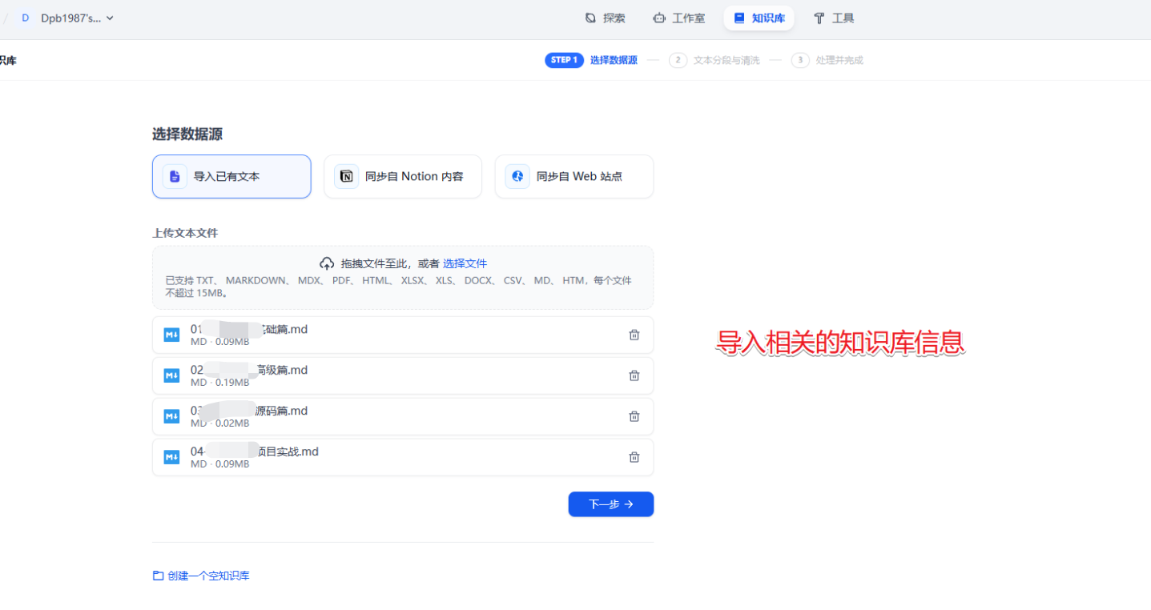1151x610 pixels.
Task: Open the 探索 tab
Action: click(605, 18)
